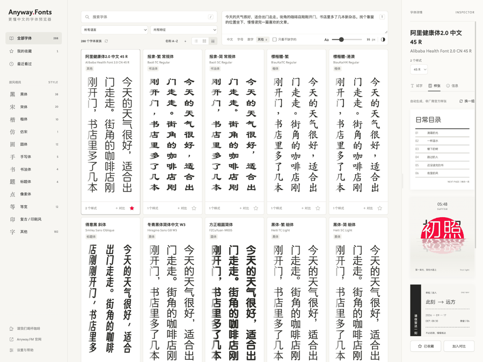Filter by 楷体 style icon
This screenshot has width=483, height=362.
12,119
